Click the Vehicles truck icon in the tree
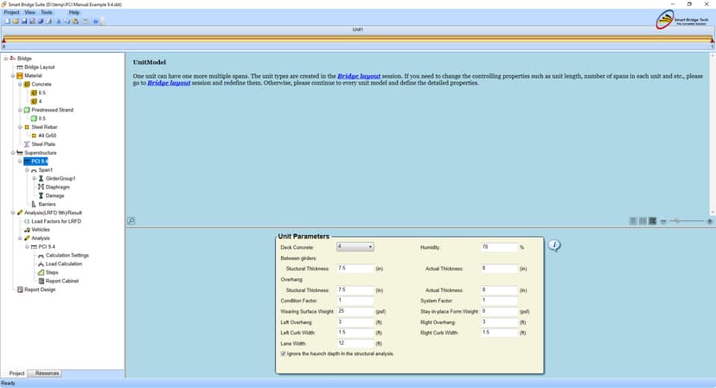Screen dimensions: 716x388 [27, 230]
